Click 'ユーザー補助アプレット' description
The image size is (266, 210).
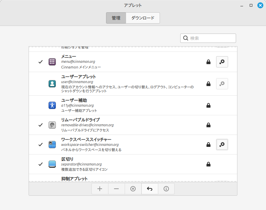[79, 111]
